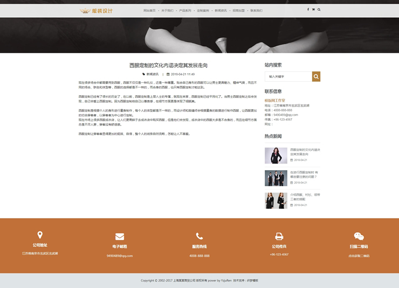Click the envelope 电子邮箱 icon

(120, 236)
